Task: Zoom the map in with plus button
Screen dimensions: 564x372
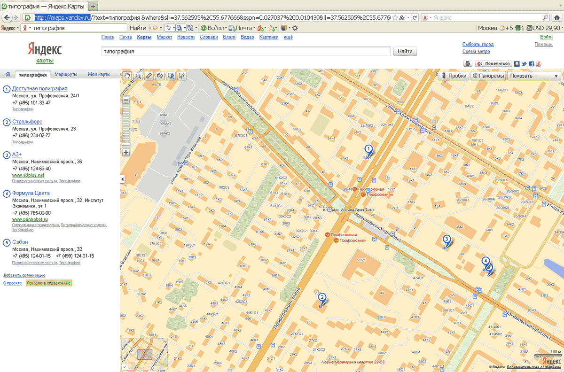Action: [x=126, y=152]
